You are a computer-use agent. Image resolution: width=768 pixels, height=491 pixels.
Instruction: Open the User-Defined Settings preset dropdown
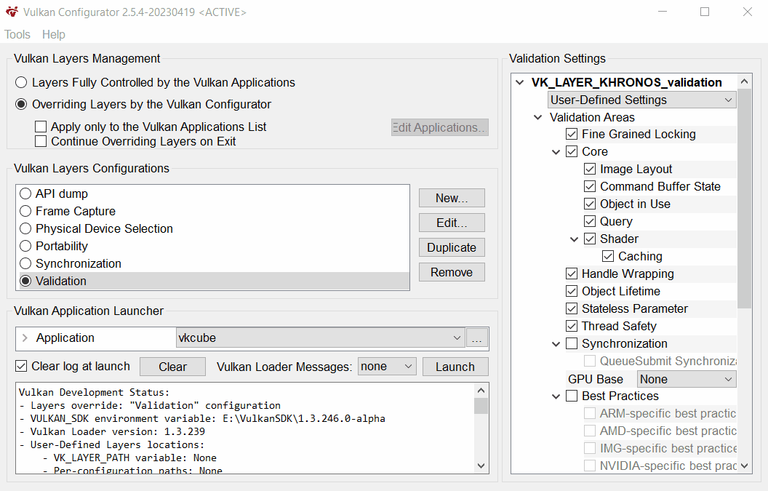click(641, 100)
